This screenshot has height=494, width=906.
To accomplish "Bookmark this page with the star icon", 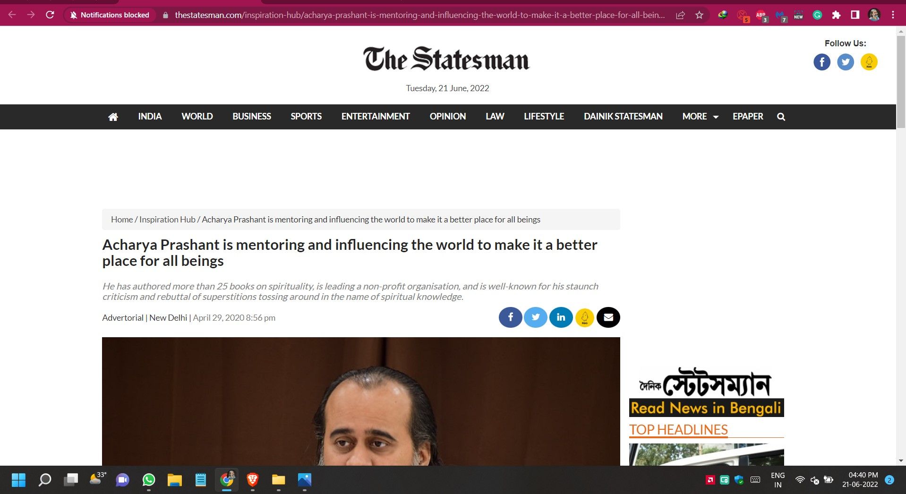I will 699,15.
